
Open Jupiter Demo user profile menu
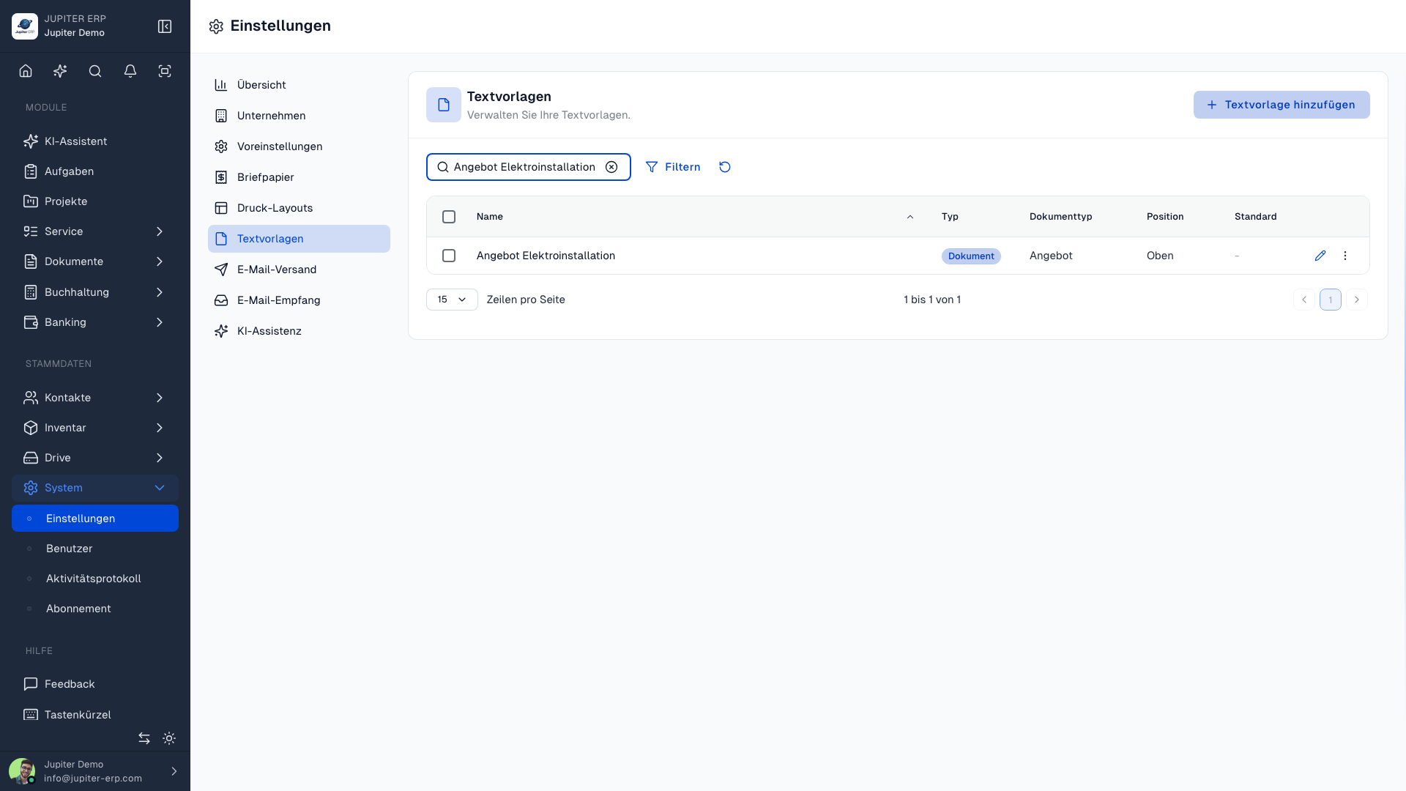(x=95, y=771)
